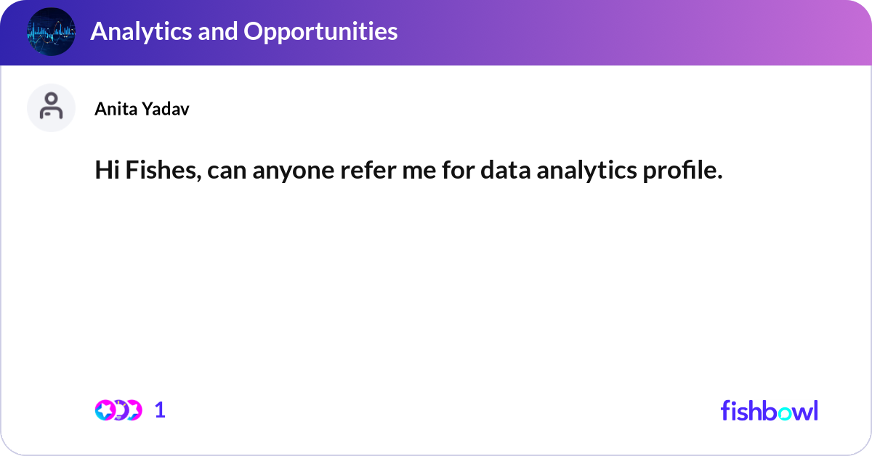
Task: Open Anita Yadav's profile name
Action: point(142,108)
